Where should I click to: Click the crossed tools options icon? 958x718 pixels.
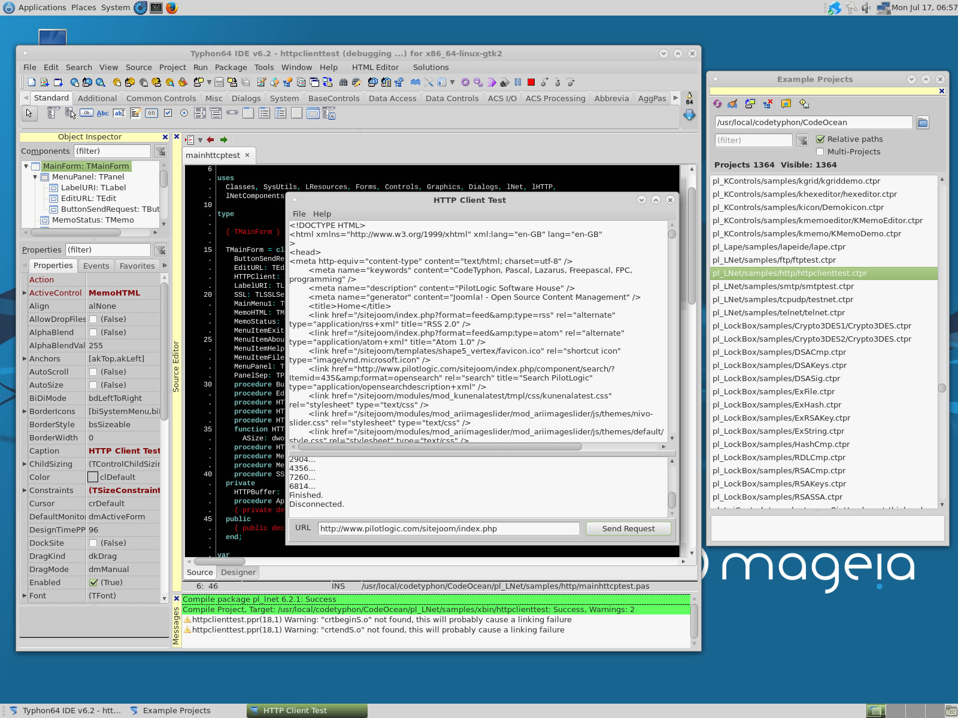pyautogui.click(x=429, y=82)
